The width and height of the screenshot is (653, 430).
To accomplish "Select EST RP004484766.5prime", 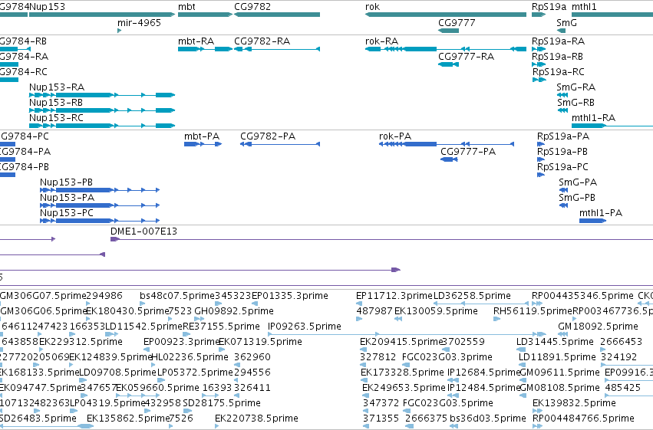I will coord(583,419).
